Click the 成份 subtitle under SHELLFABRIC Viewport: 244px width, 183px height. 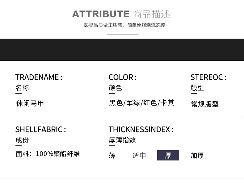coord(22,140)
